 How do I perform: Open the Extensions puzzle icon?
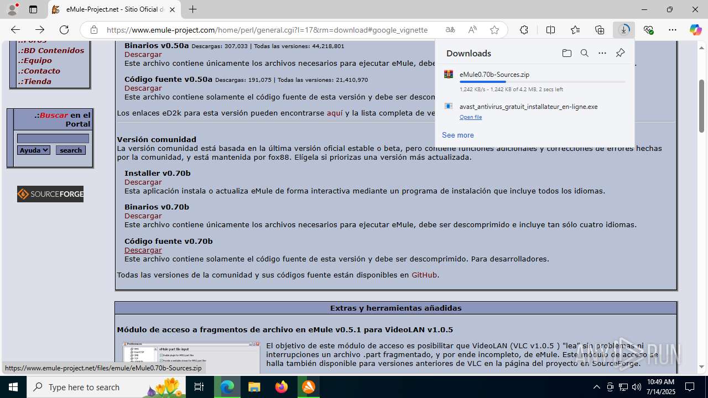[524, 30]
